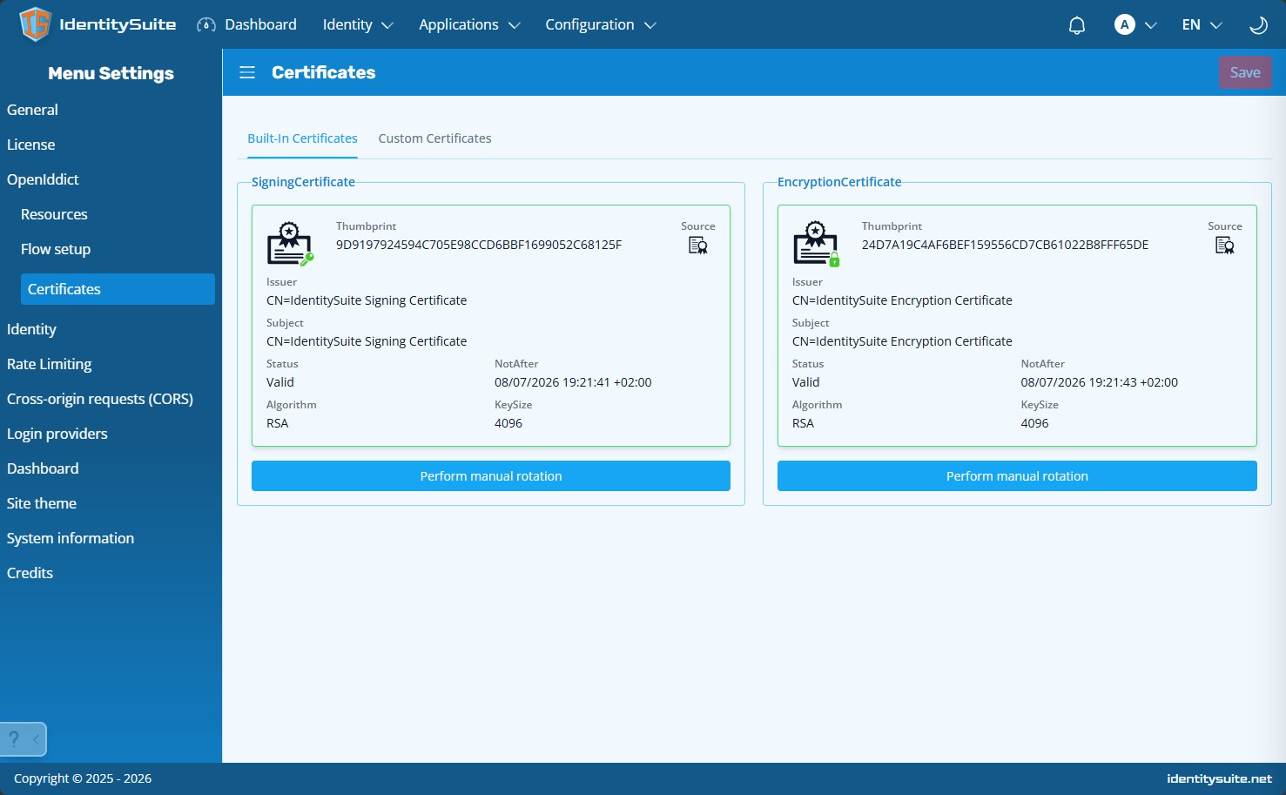Expand the Identity dropdown in top navbar

click(358, 24)
